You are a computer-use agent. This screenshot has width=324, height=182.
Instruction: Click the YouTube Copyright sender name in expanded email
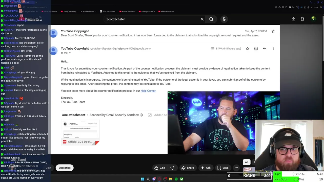(x=75, y=49)
